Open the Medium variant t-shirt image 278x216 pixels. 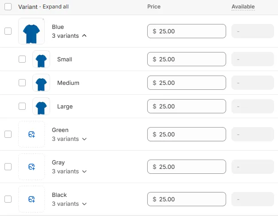point(41,83)
